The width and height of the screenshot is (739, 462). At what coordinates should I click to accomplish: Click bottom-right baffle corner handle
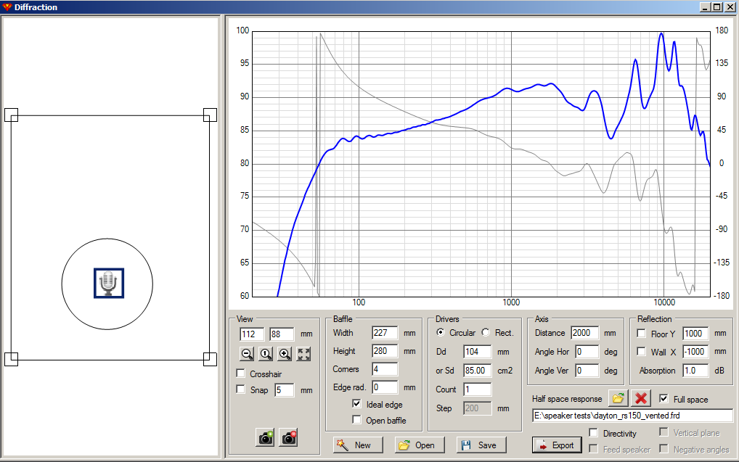click(211, 359)
